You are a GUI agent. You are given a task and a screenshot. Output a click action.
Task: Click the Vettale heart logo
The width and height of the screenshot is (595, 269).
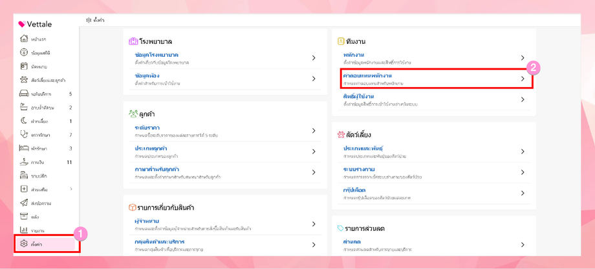coord(21,25)
